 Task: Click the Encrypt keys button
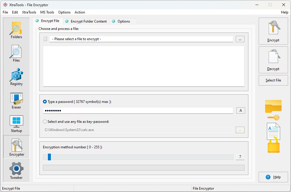pyautogui.click(x=273, y=31)
